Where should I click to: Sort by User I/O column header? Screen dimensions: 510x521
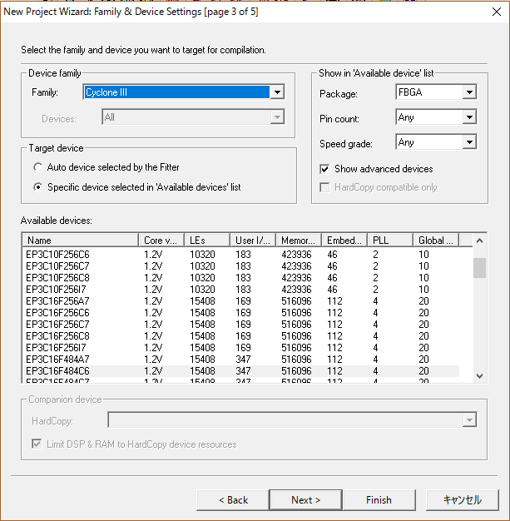click(253, 241)
